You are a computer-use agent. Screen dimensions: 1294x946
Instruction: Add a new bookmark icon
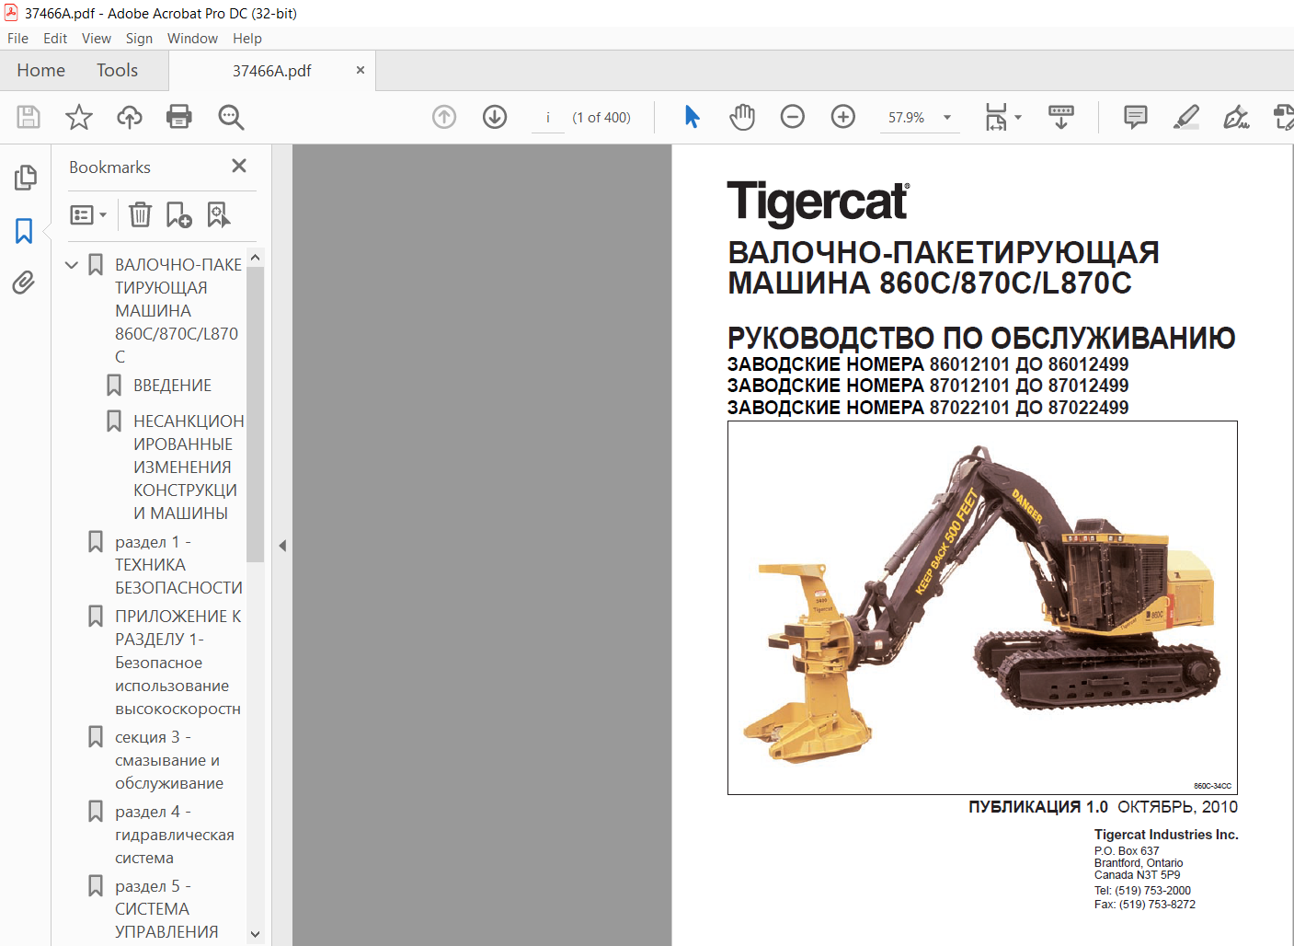[x=178, y=214]
